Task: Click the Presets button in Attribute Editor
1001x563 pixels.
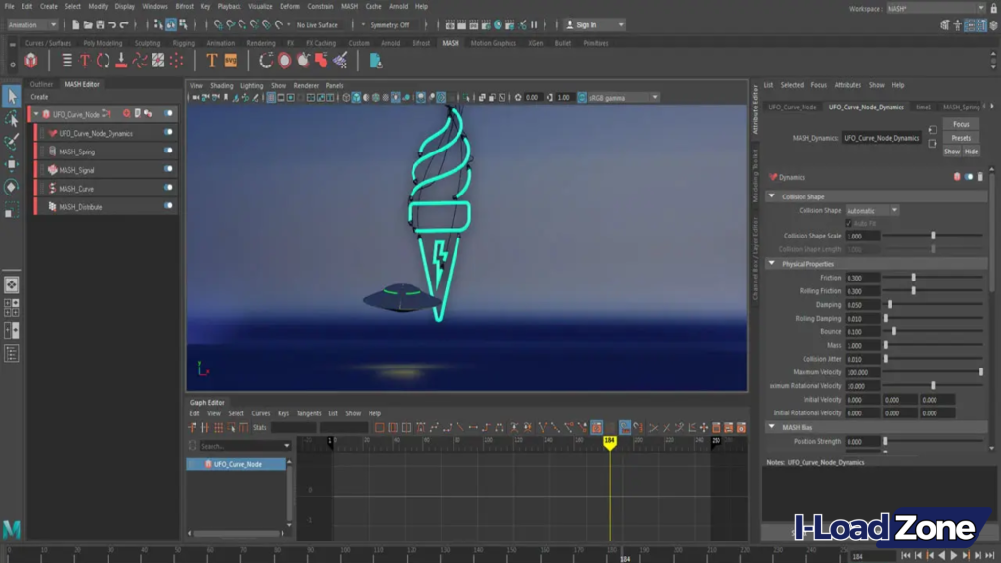Action: [960, 138]
